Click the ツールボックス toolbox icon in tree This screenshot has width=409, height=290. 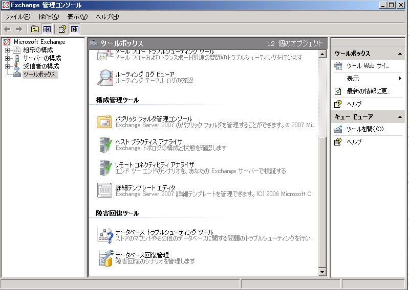[x=17, y=75]
